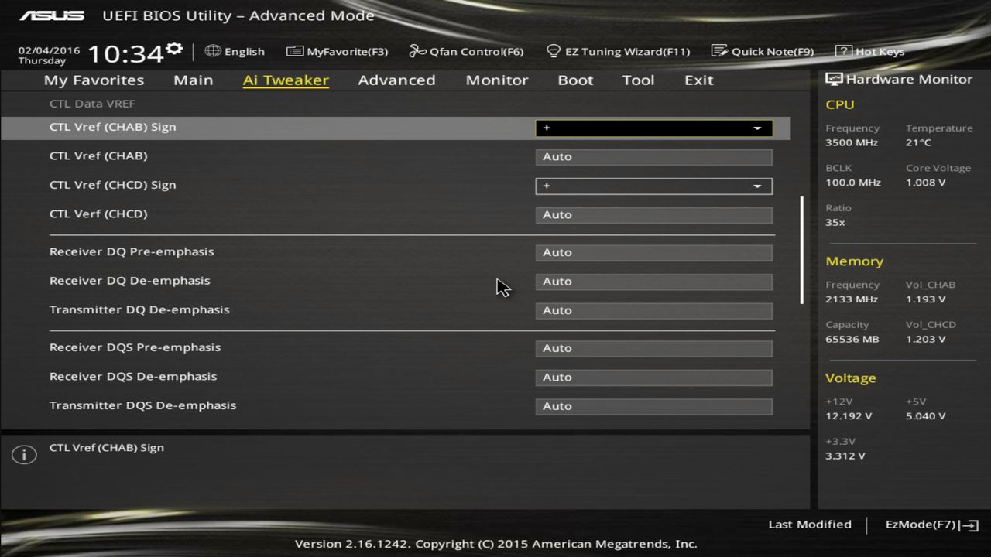The width and height of the screenshot is (991, 557).
Task: Click the 02/04/2016 date text
Action: pyautogui.click(x=50, y=50)
